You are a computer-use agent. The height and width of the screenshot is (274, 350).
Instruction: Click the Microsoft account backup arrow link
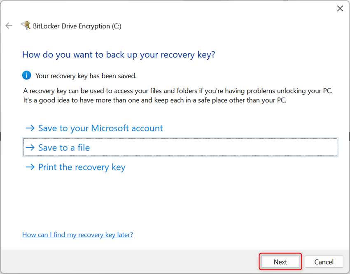[x=100, y=128]
